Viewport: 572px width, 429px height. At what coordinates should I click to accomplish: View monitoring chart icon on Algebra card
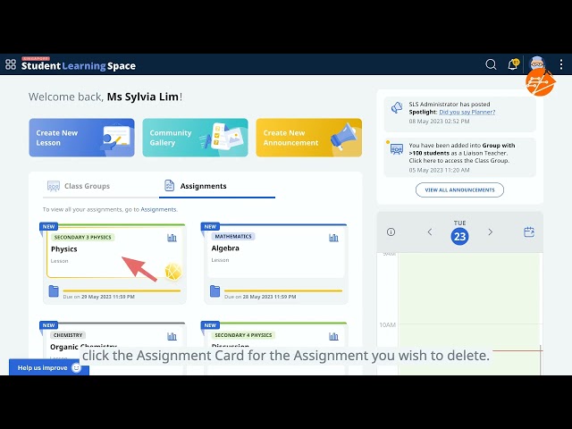333,238
